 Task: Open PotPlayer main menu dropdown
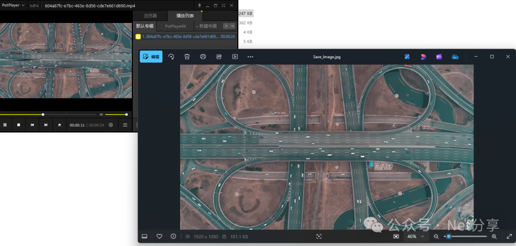tap(13, 5)
